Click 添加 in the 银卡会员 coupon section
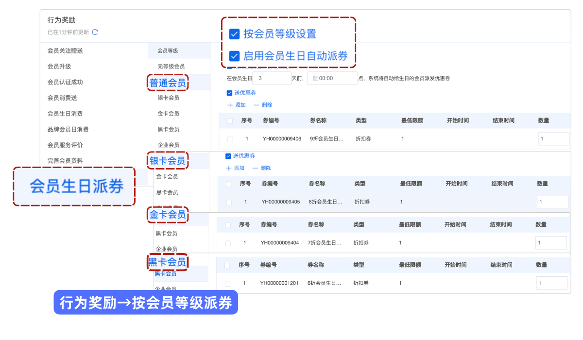Viewport: 583px width, 340px height. click(235, 168)
